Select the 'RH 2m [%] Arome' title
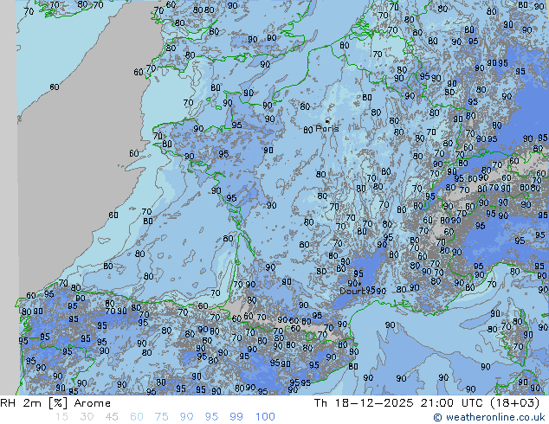Screen dimensions: 549x424 [55, 403]
